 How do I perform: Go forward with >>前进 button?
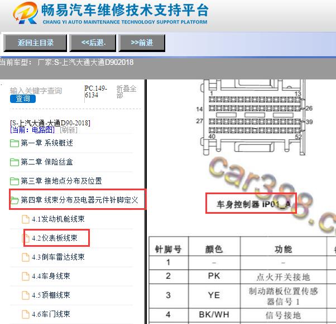coord(142,43)
